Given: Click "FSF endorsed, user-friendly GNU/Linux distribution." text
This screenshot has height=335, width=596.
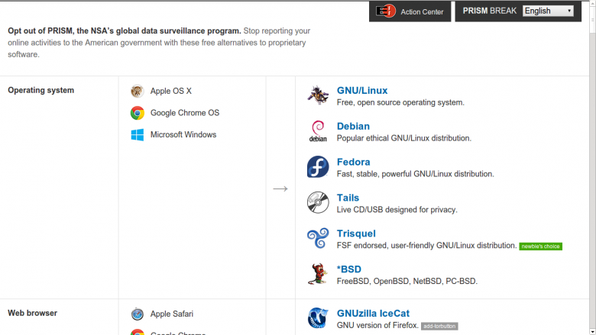Looking at the screenshot, I should pos(427,246).
